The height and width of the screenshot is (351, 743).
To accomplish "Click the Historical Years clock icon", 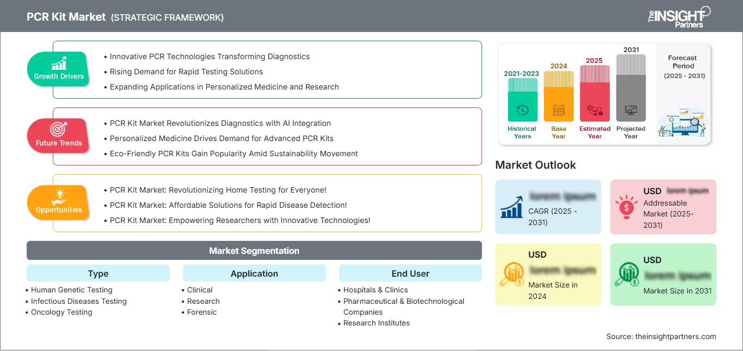I will (523, 111).
